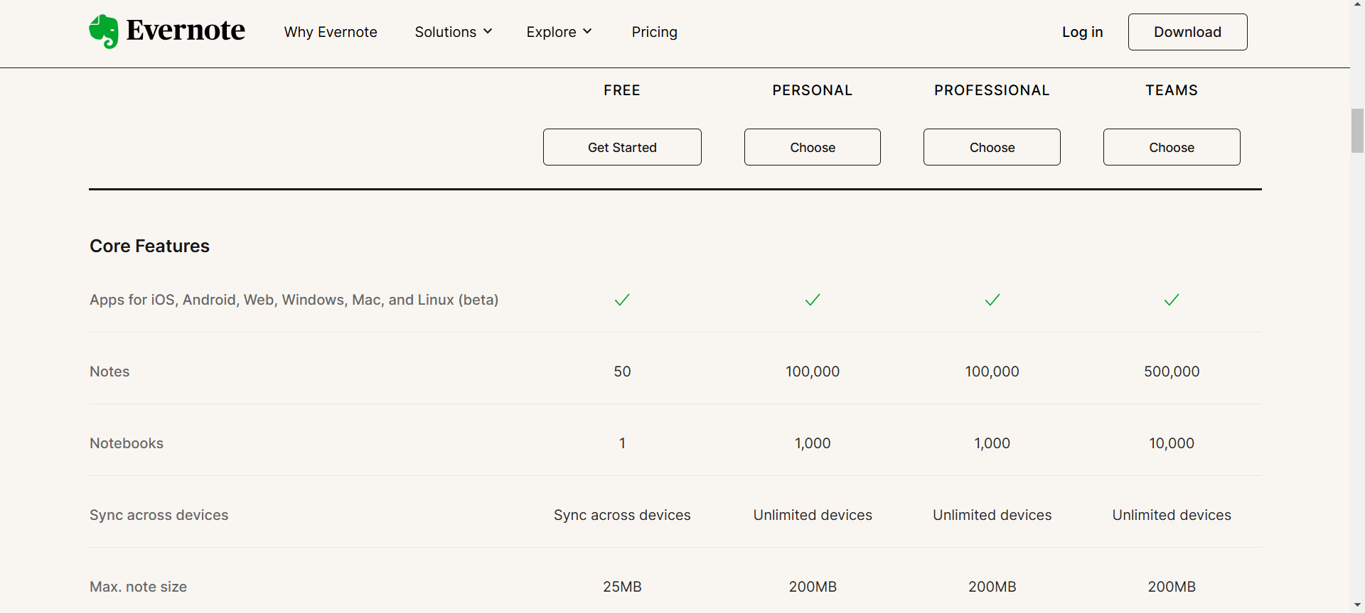Screen dimensions: 1365x613
Task: Click the Free plan 25MB value
Action: (x=622, y=587)
